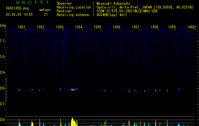
Task: Select observer name Masayuki Kobayashi
Action: 114,3
